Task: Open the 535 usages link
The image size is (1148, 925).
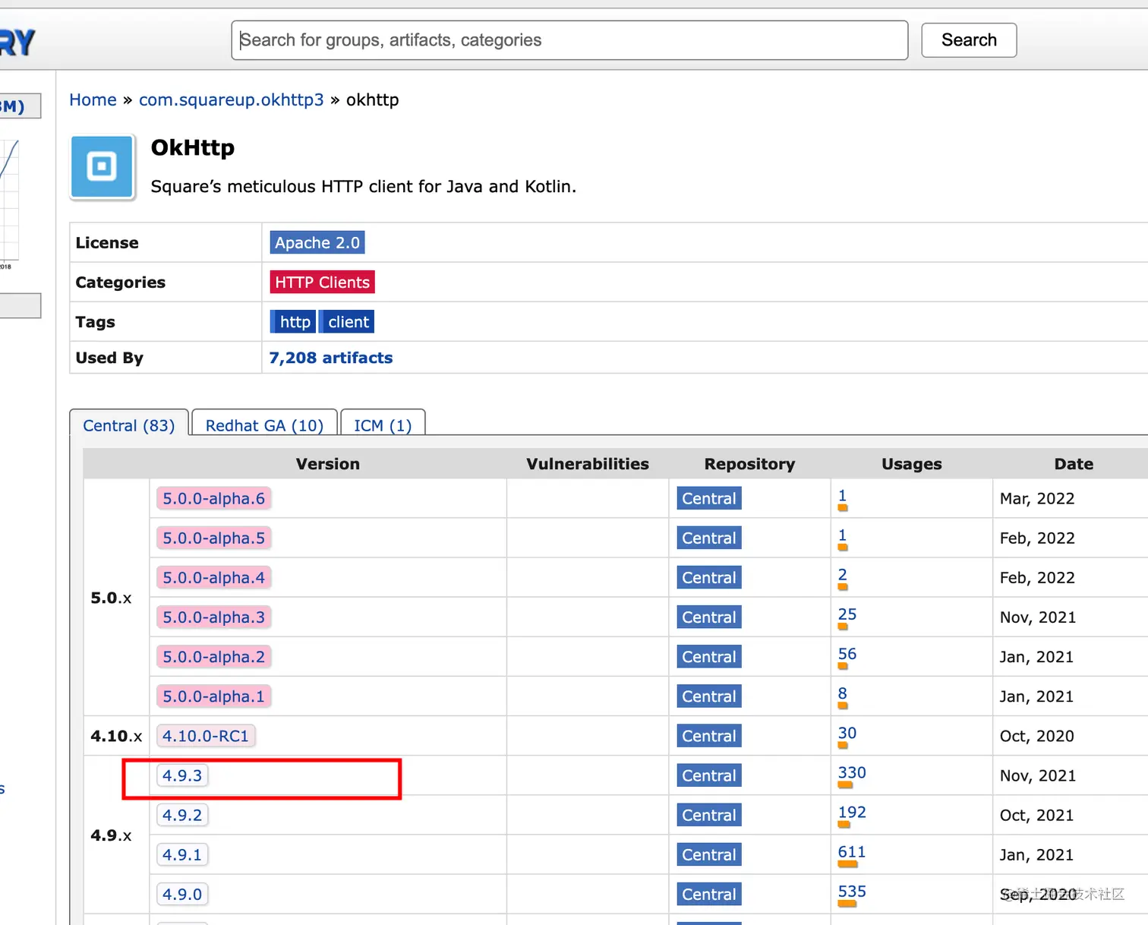Action: (852, 891)
